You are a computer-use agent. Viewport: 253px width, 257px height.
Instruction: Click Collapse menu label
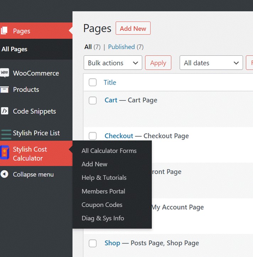[33, 174]
